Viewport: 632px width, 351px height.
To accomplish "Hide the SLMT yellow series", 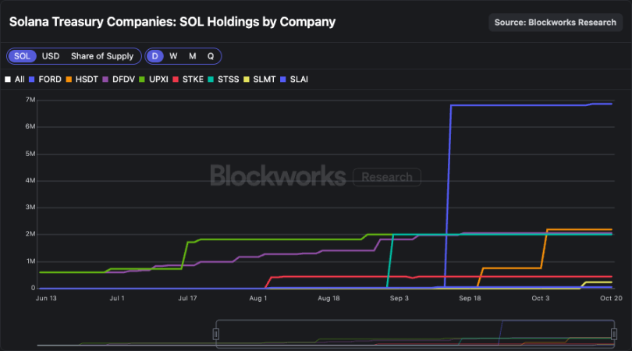I will coord(260,79).
